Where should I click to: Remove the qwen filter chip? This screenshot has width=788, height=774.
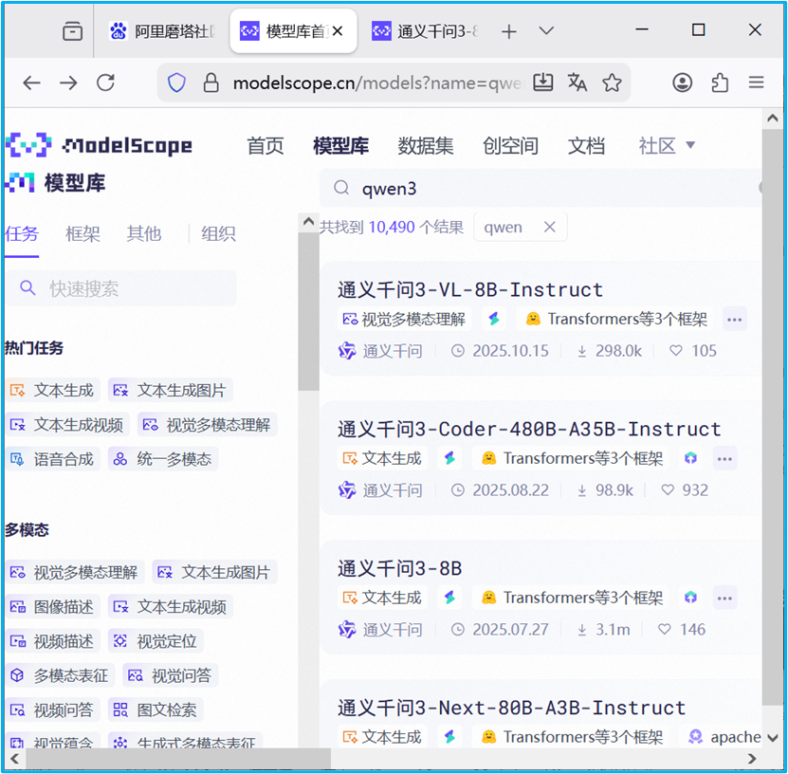click(x=549, y=228)
